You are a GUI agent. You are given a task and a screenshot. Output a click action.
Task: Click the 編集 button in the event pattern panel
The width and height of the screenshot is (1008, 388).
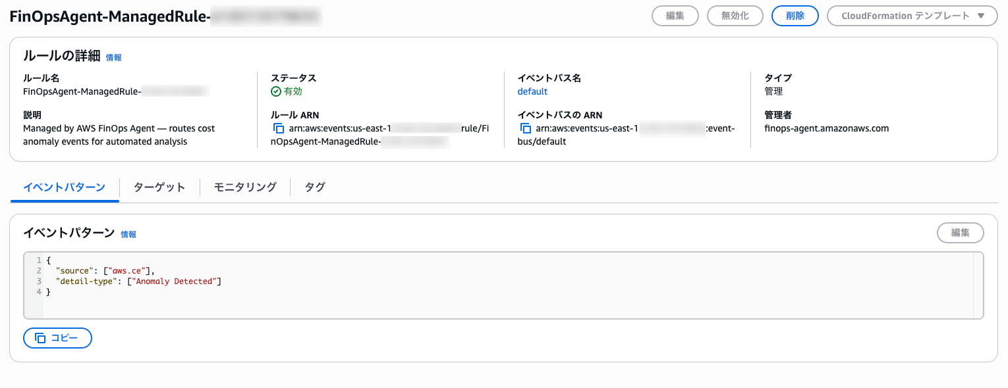tap(961, 233)
